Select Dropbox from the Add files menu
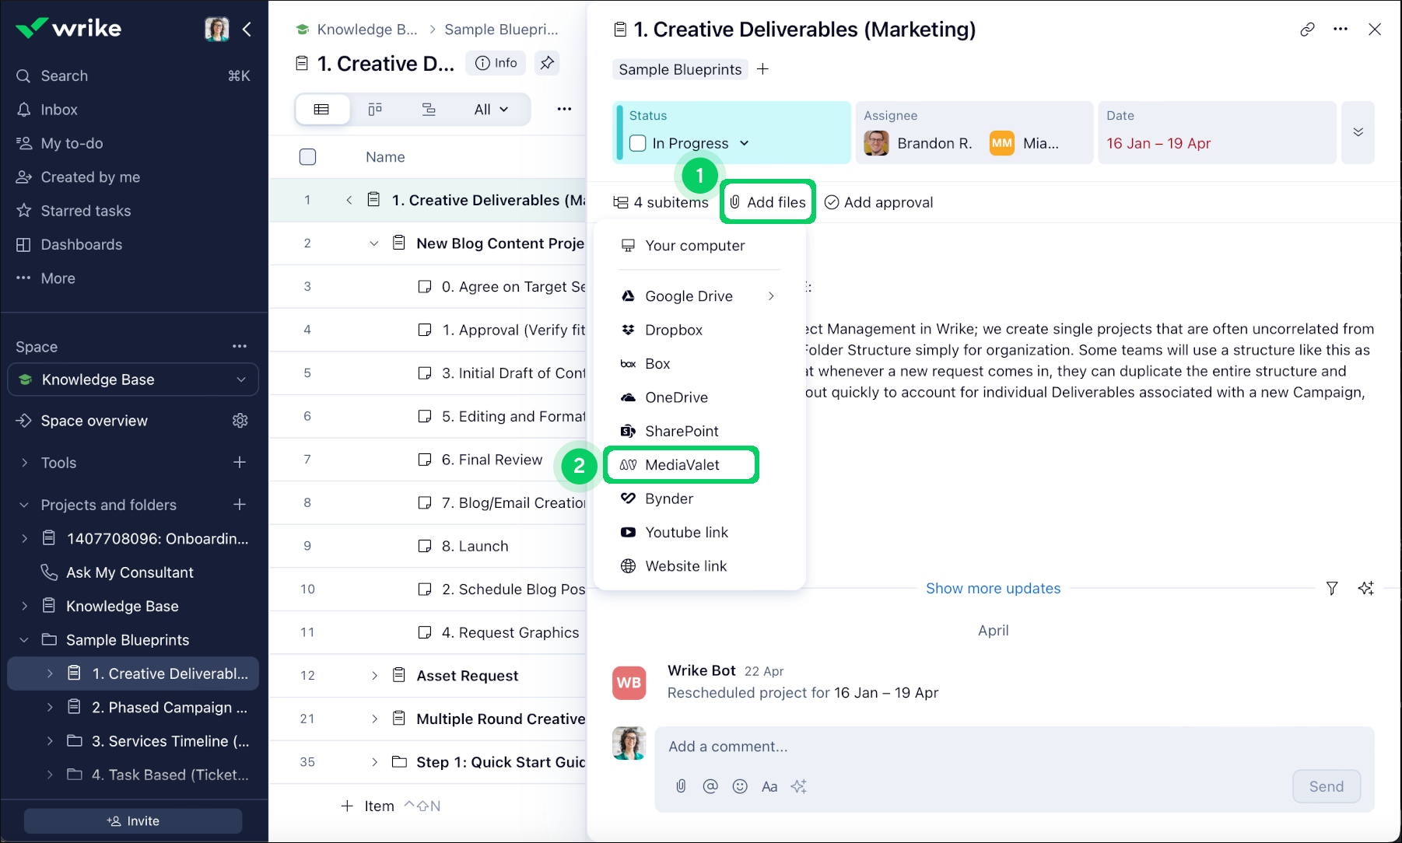1402x843 pixels. (674, 330)
